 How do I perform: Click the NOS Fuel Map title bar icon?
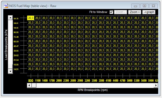point(6,6)
